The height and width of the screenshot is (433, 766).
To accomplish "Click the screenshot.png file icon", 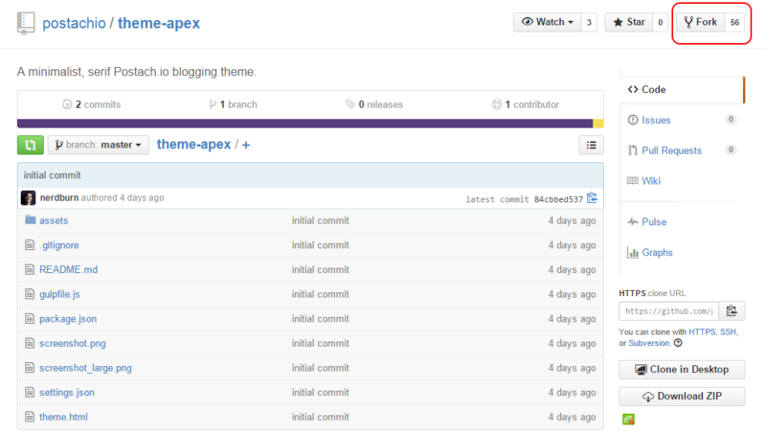I will click(x=30, y=343).
